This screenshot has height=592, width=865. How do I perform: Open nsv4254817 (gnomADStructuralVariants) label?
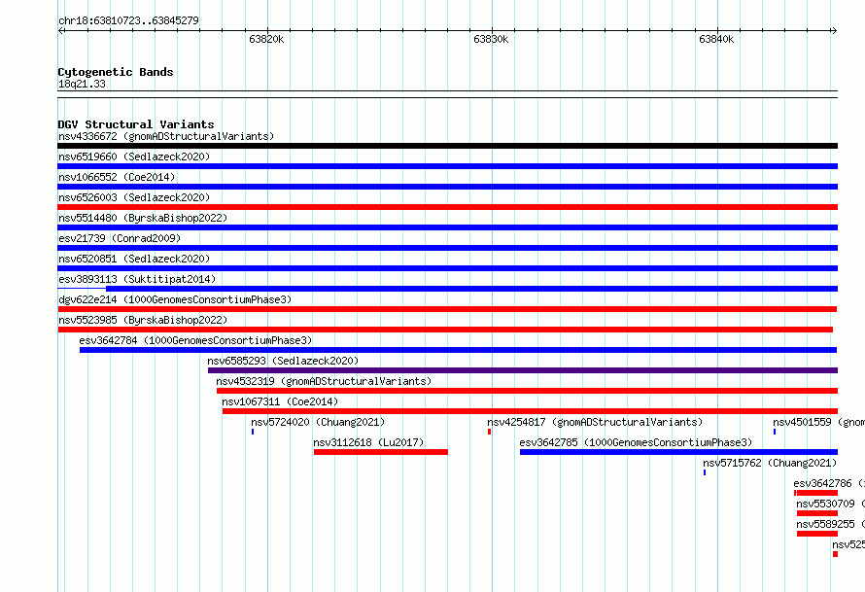coord(595,422)
